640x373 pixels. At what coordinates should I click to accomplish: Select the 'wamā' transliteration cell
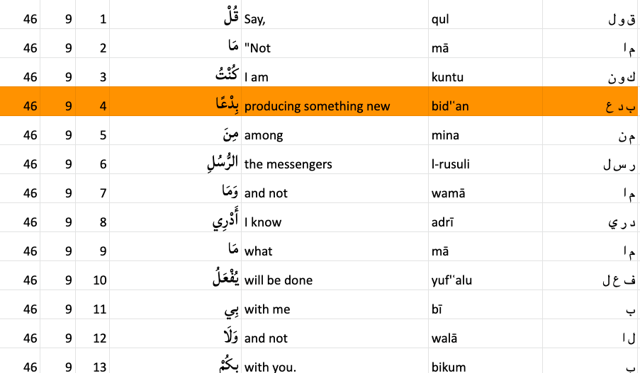[x=448, y=193]
